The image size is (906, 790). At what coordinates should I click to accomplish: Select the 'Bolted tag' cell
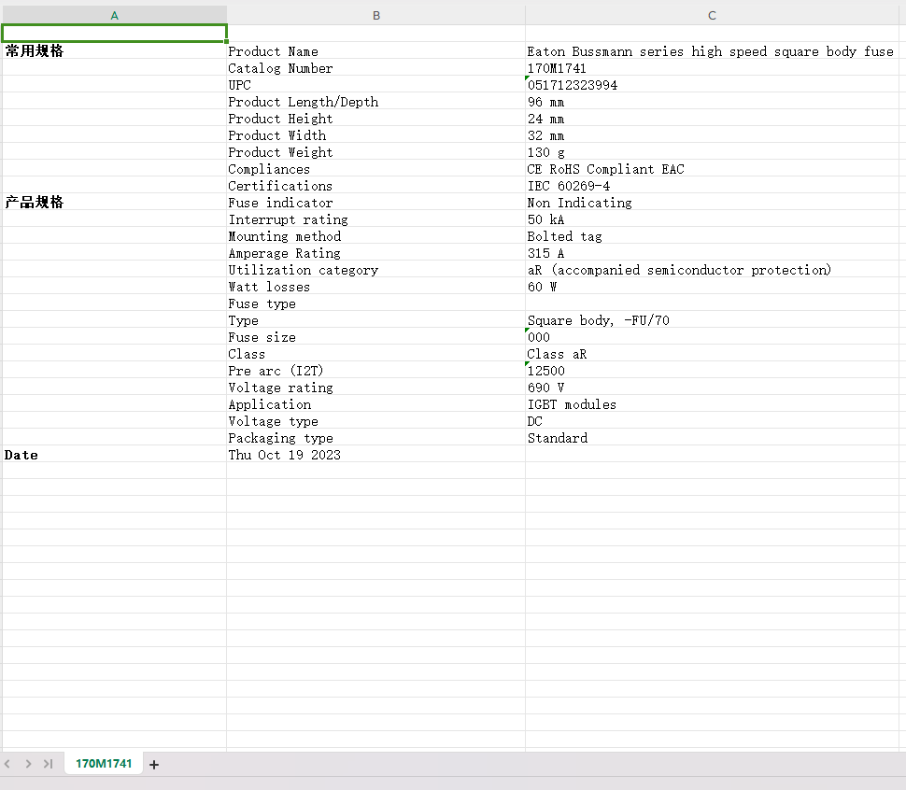(712, 235)
